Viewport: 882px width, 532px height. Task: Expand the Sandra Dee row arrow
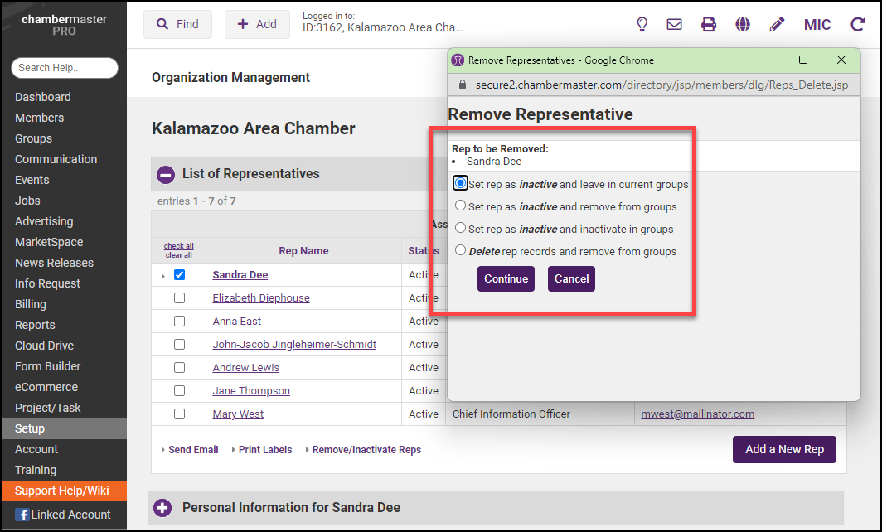162,276
